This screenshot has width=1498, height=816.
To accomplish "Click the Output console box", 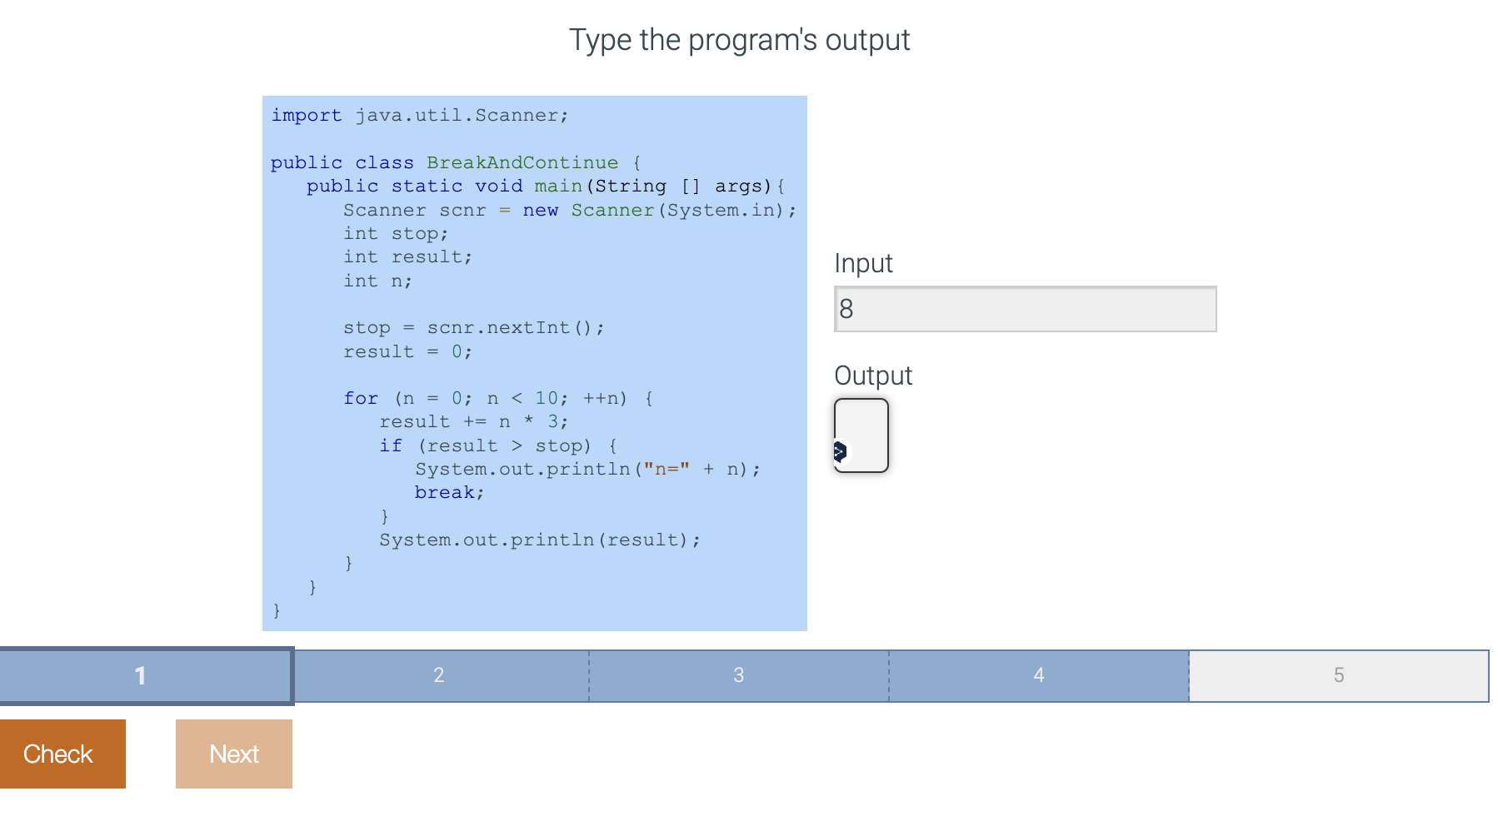I will (861, 435).
